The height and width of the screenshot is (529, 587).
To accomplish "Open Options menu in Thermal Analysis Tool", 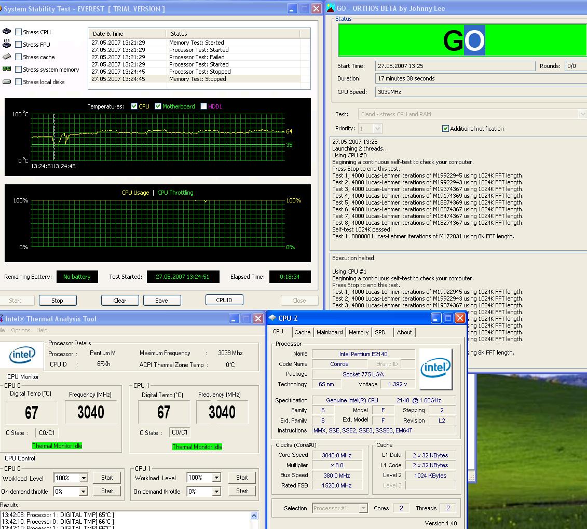I will pos(21,330).
